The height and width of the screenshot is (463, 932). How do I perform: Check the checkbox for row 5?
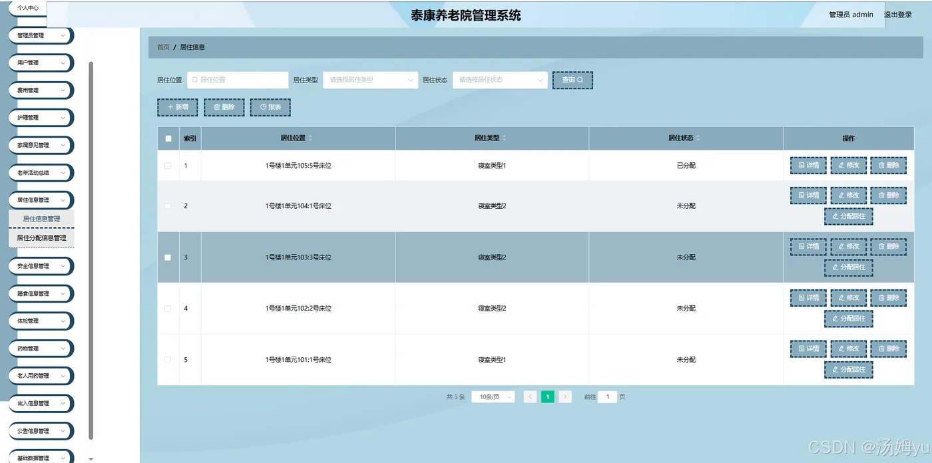[x=168, y=360]
